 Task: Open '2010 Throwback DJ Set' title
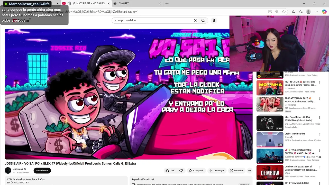click(x=297, y=183)
